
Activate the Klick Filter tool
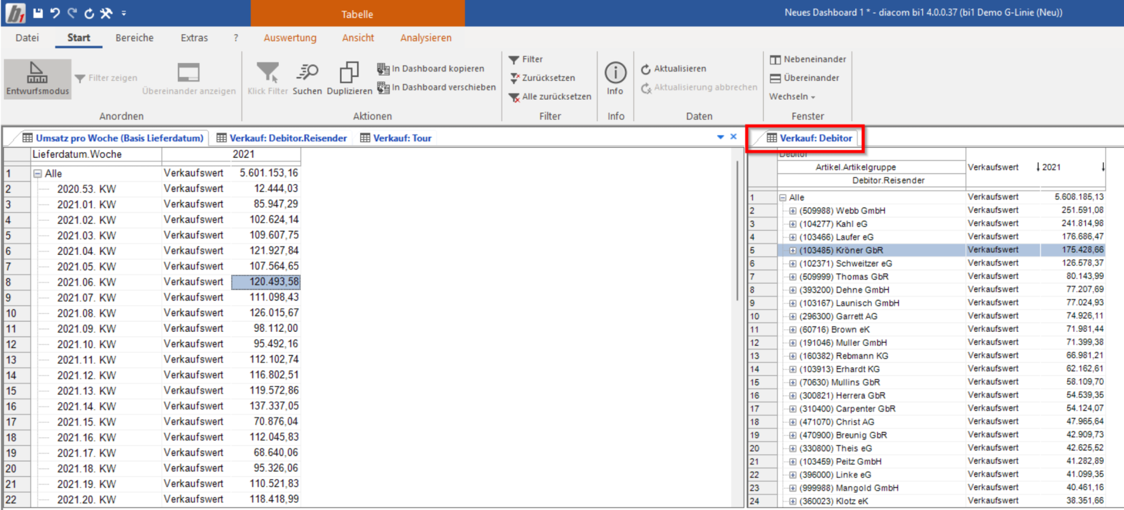(x=268, y=78)
